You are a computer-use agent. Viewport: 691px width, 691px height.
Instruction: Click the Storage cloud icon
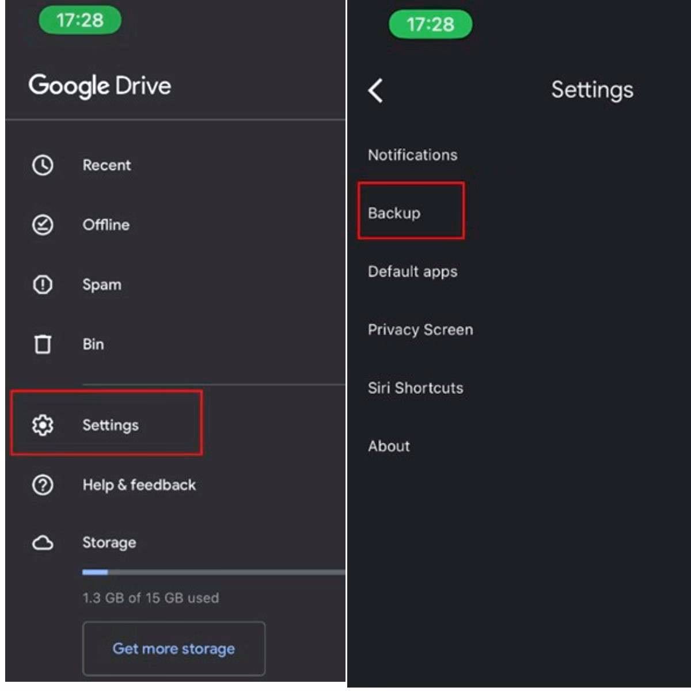42,542
